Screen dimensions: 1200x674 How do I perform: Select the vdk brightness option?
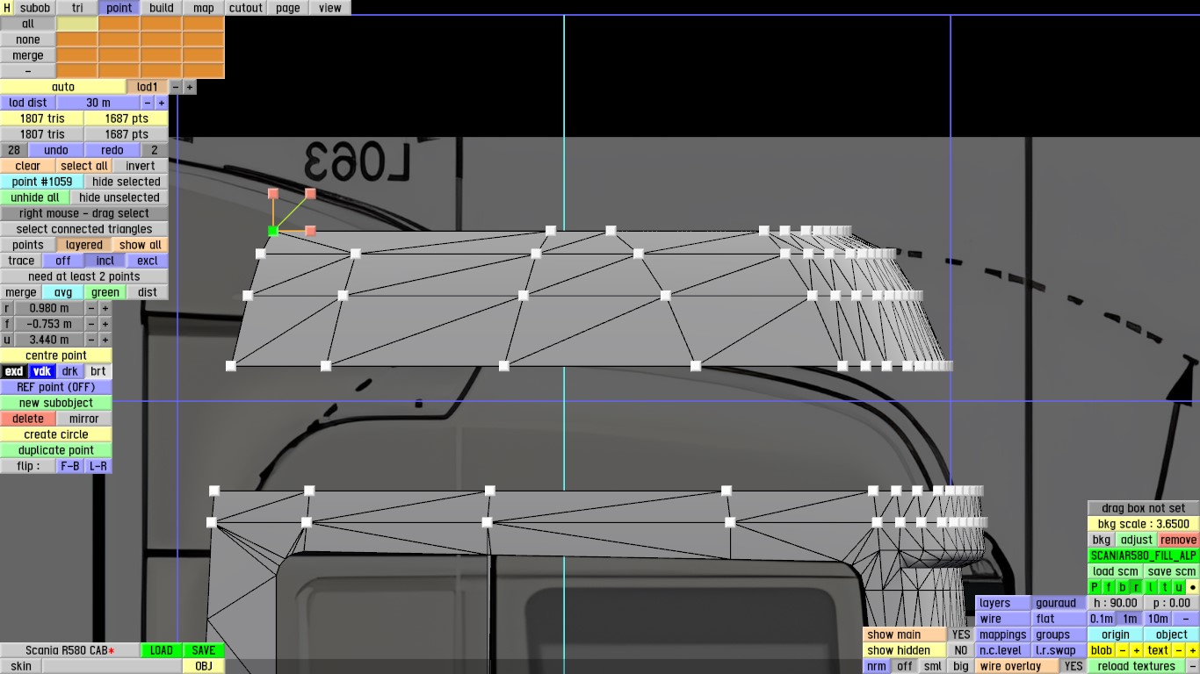(x=42, y=371)
